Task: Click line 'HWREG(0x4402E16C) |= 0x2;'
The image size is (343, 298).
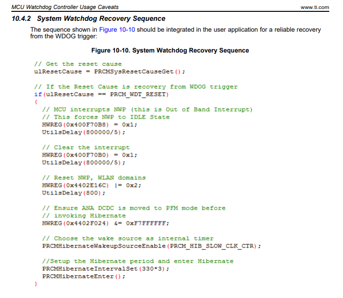Action: (92, 185)
